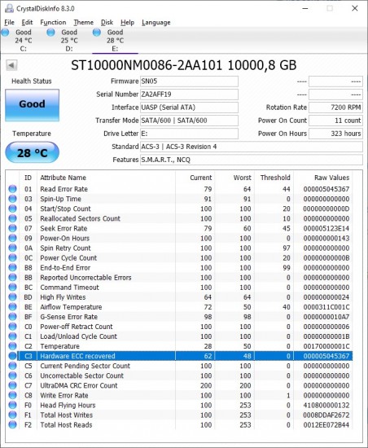The width and height of the screenshot is (368, 448).
Task: Open the Help menu
Action: point(127,22)
